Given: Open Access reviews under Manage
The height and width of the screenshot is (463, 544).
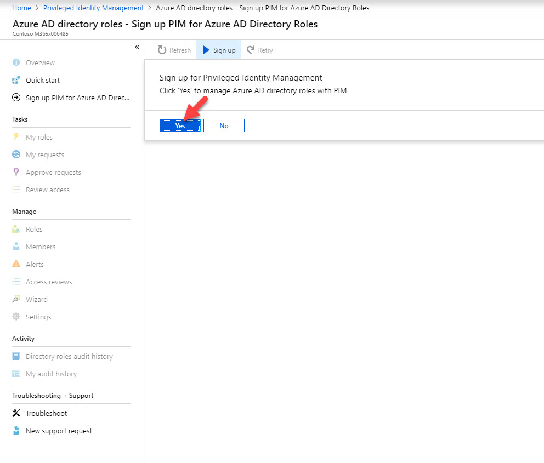Looking at the screenshot, I should tap(49, 282).
